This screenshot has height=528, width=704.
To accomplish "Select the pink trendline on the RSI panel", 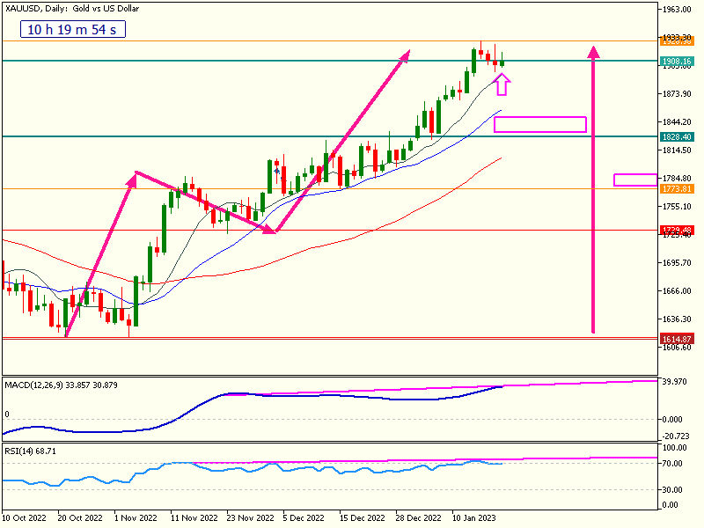I will click(x=440, y=460).
